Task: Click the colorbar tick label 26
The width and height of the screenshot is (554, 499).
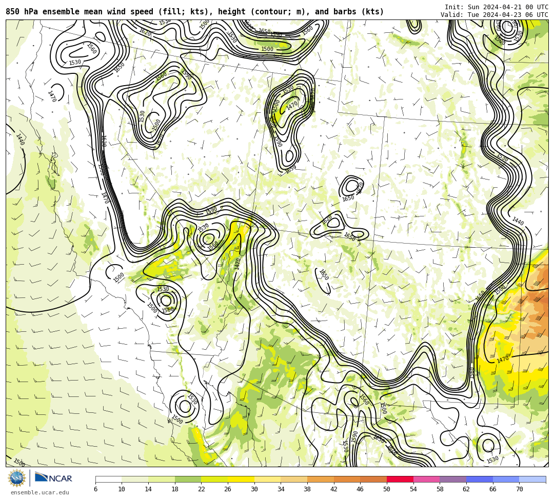Action: [x=228, y=489]
